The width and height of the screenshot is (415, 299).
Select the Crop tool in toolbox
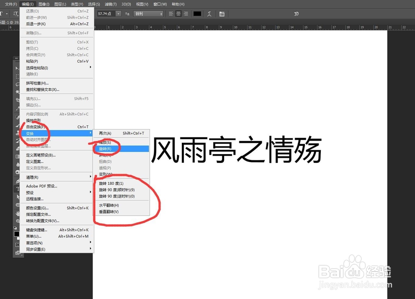point(17,100)
